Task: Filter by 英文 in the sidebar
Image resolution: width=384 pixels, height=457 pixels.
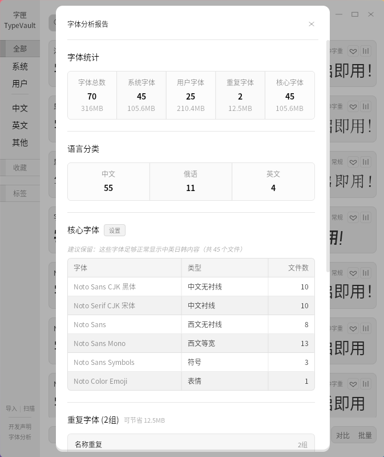Action: pos(20,125)
